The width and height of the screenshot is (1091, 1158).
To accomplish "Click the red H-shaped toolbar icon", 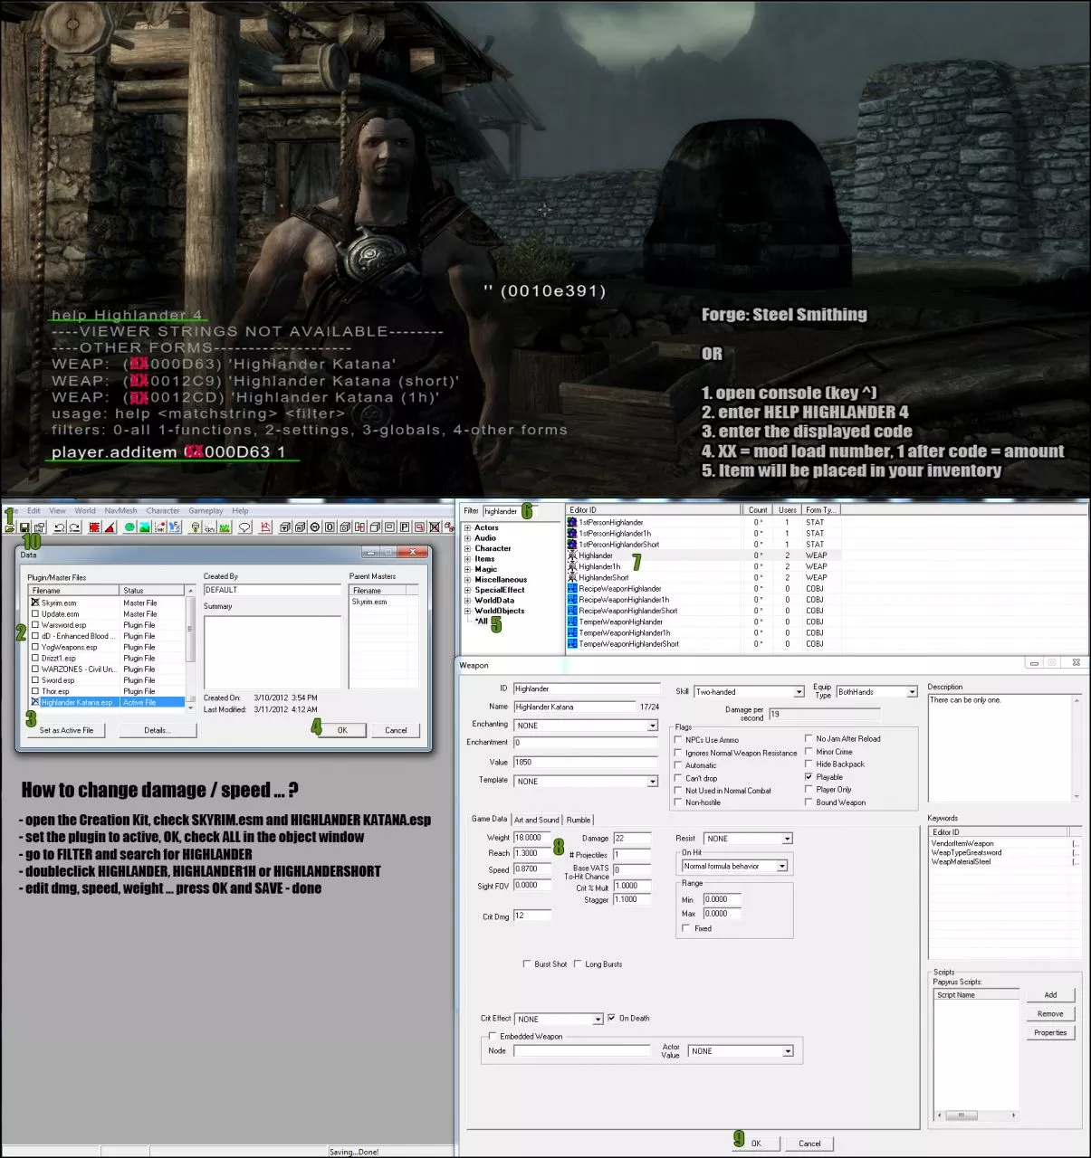I will click(359, 527).
